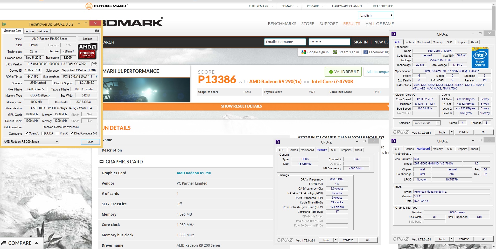This screenshot has width=496, height=249.
Task: Collapse the GRAPHICS CARD section minus icon
Action: [x=101, y=162]
